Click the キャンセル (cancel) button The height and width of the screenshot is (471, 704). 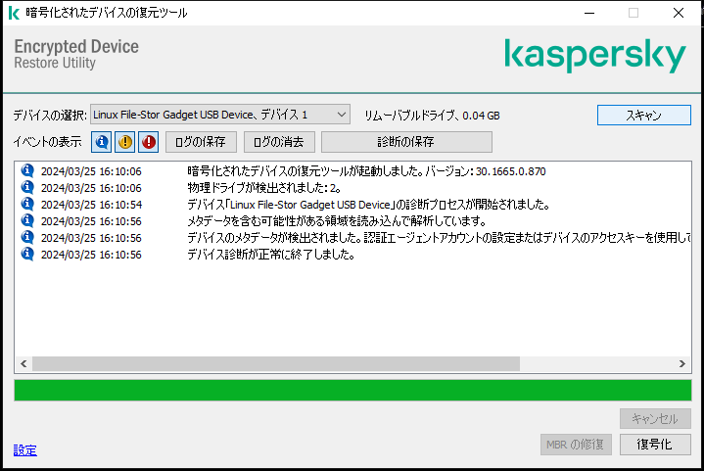(x=655, y=418)
